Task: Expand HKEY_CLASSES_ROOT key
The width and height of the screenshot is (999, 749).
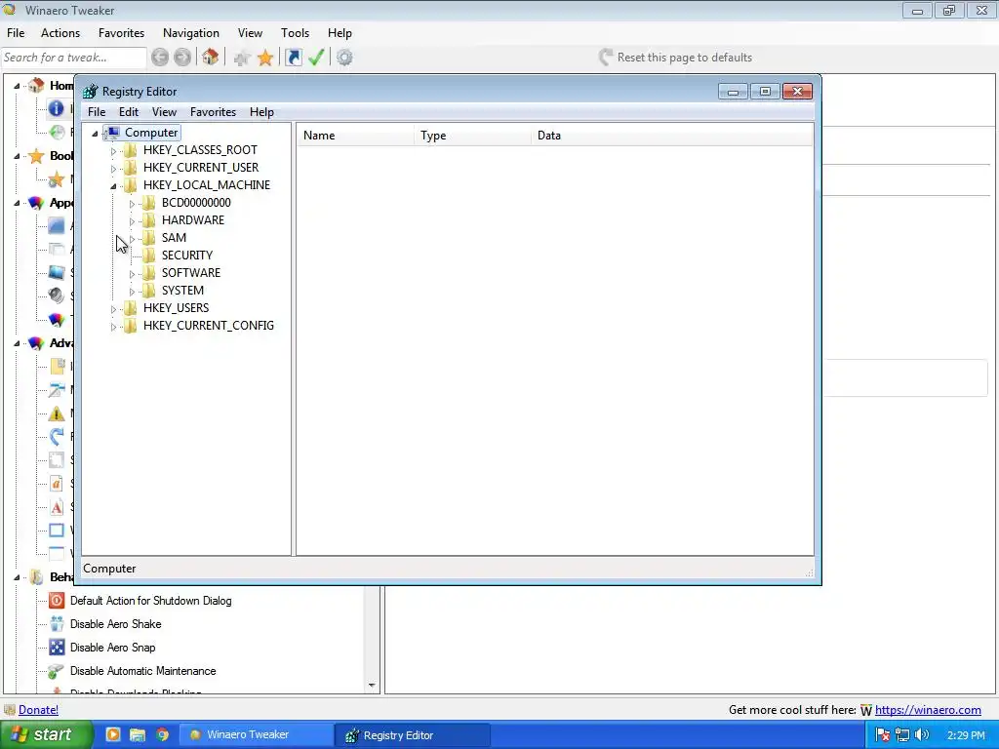Action: 113,151
